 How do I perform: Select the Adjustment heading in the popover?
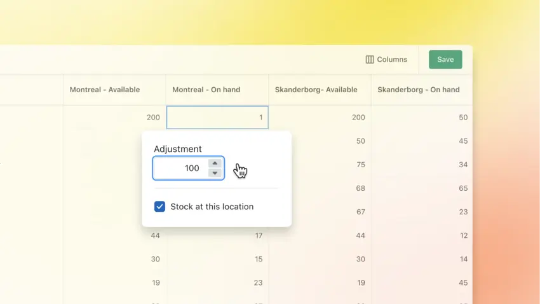178,149
